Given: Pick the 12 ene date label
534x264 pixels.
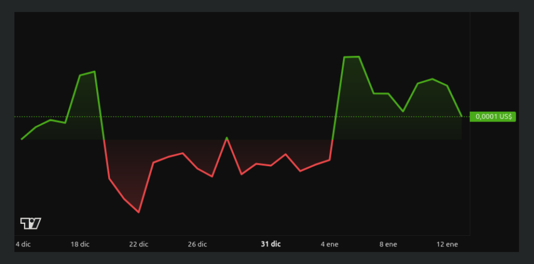Looking at the screenshot, I should tap(447, 245).
